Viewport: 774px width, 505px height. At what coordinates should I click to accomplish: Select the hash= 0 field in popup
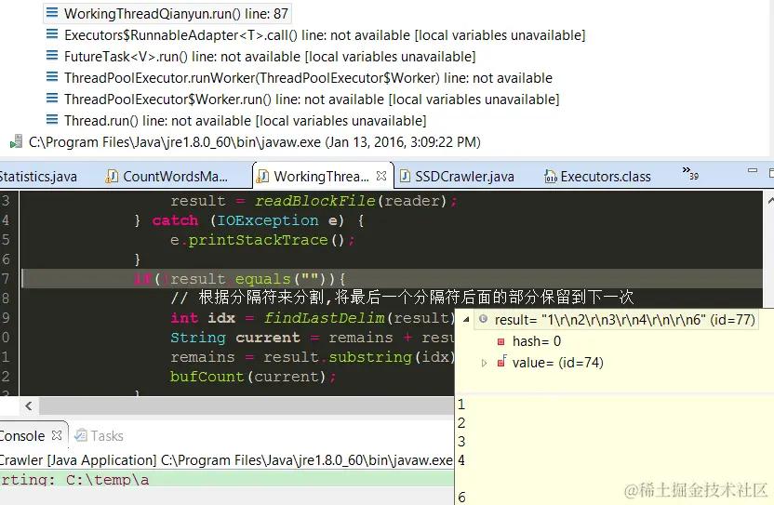tap(537, 341)
